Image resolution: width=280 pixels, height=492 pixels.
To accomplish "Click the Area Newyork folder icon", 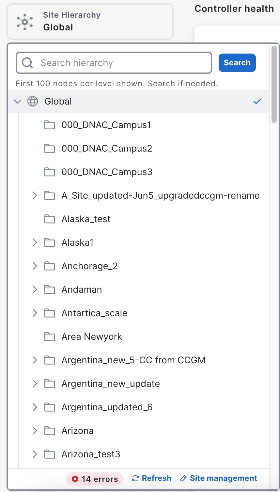I will (50, 337).
